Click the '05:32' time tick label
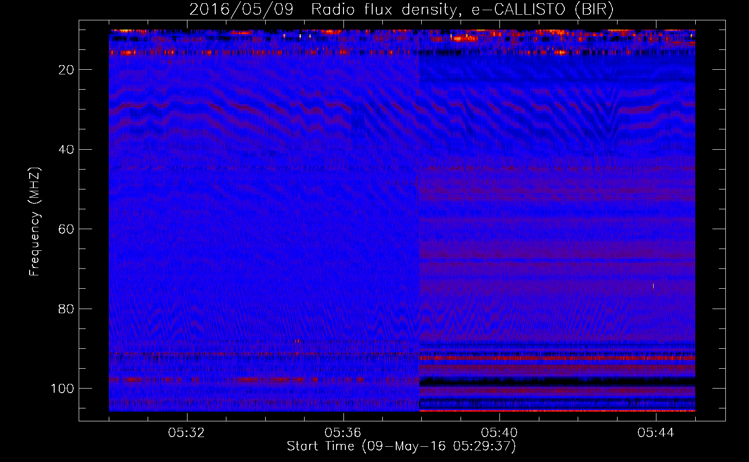 tap(187, 433)
